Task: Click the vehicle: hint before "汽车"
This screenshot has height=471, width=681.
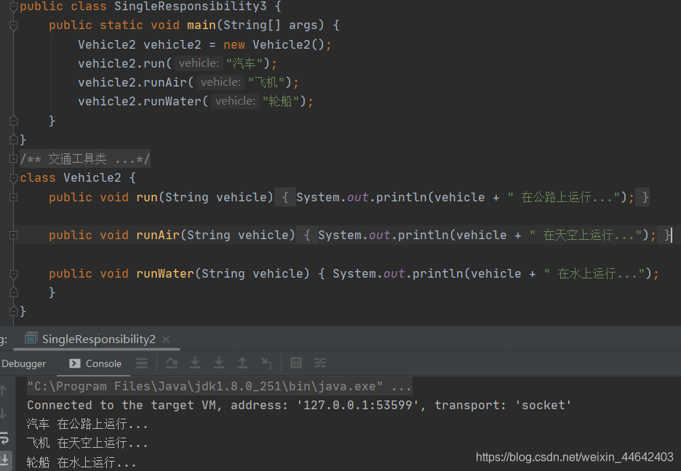Action: pyautogui.click(x=199, y=63)
